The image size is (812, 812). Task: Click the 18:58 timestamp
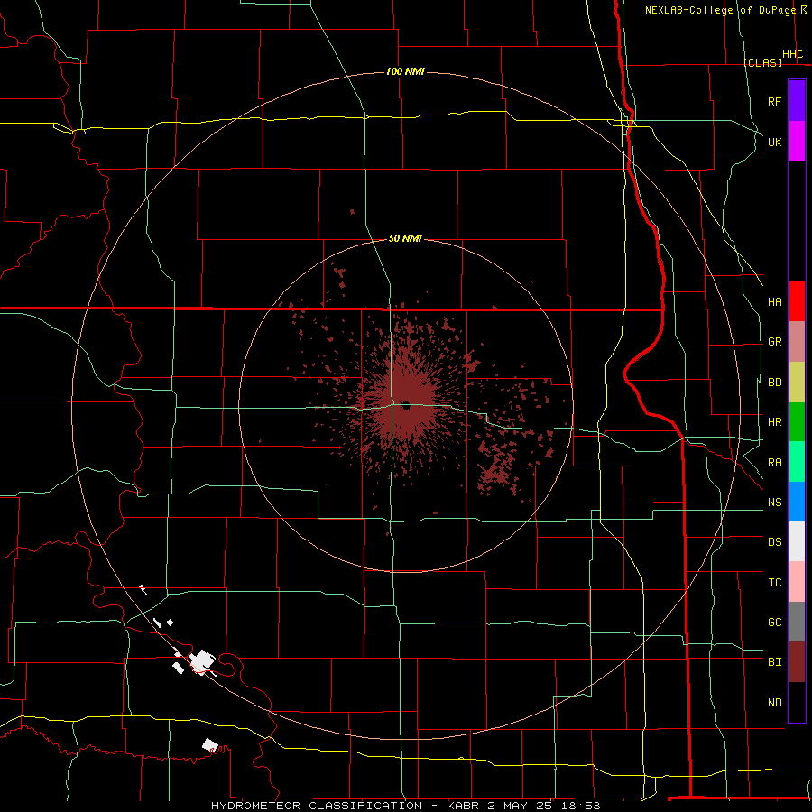tap(580, 806)
